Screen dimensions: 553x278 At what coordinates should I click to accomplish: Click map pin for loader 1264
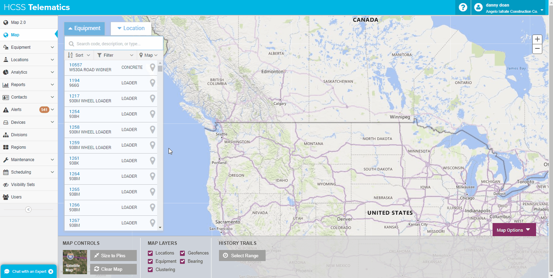pos(152,176)
